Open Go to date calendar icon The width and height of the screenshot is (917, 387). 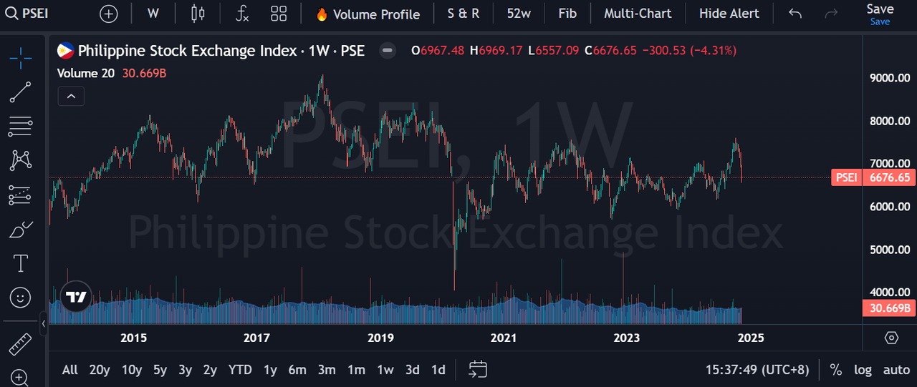478,370
